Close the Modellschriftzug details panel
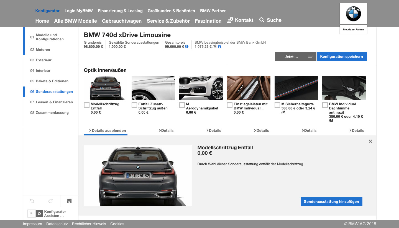The height and width of the screenshot is (228, 399). coord(370,141)
